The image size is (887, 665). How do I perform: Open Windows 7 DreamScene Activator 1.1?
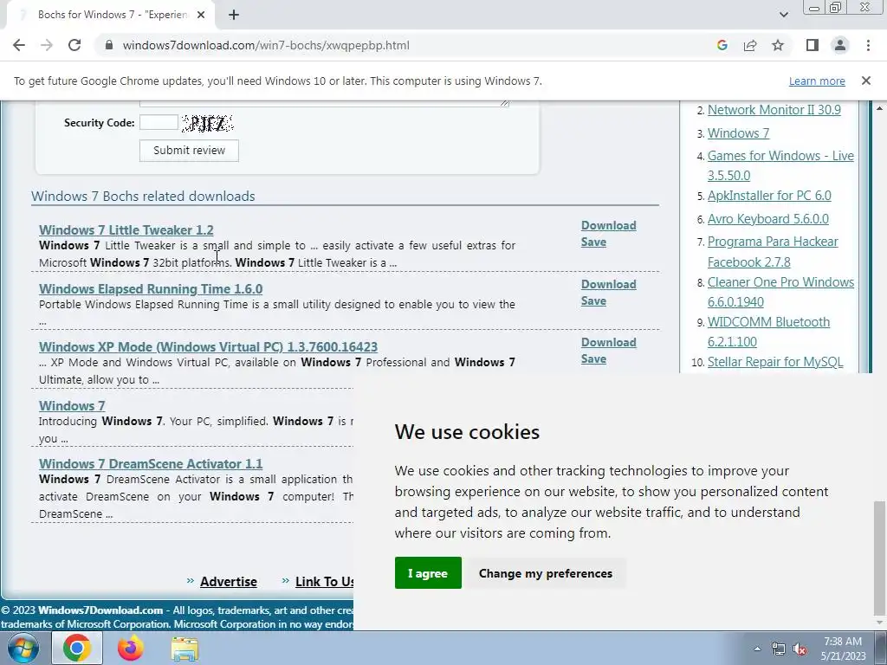pyautogui.click(x=151, y=464)
